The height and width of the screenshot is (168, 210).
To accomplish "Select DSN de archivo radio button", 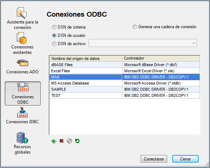I will click(54, 44).
